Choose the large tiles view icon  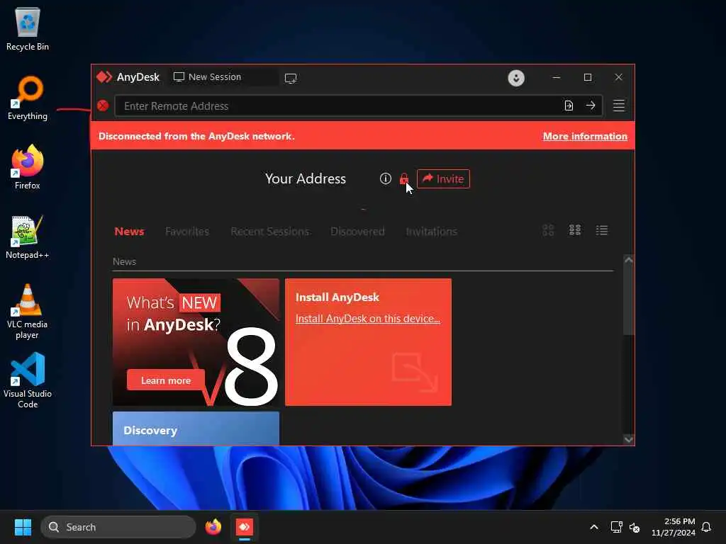pyautogui.click(x=548, y=230)
